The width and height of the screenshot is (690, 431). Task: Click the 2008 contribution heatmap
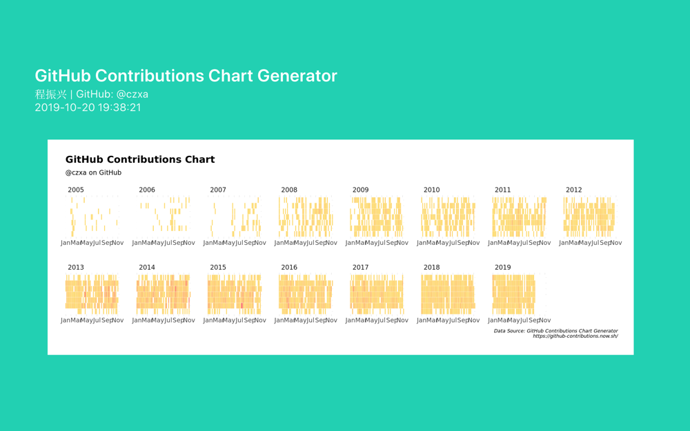tap(306, 217)
